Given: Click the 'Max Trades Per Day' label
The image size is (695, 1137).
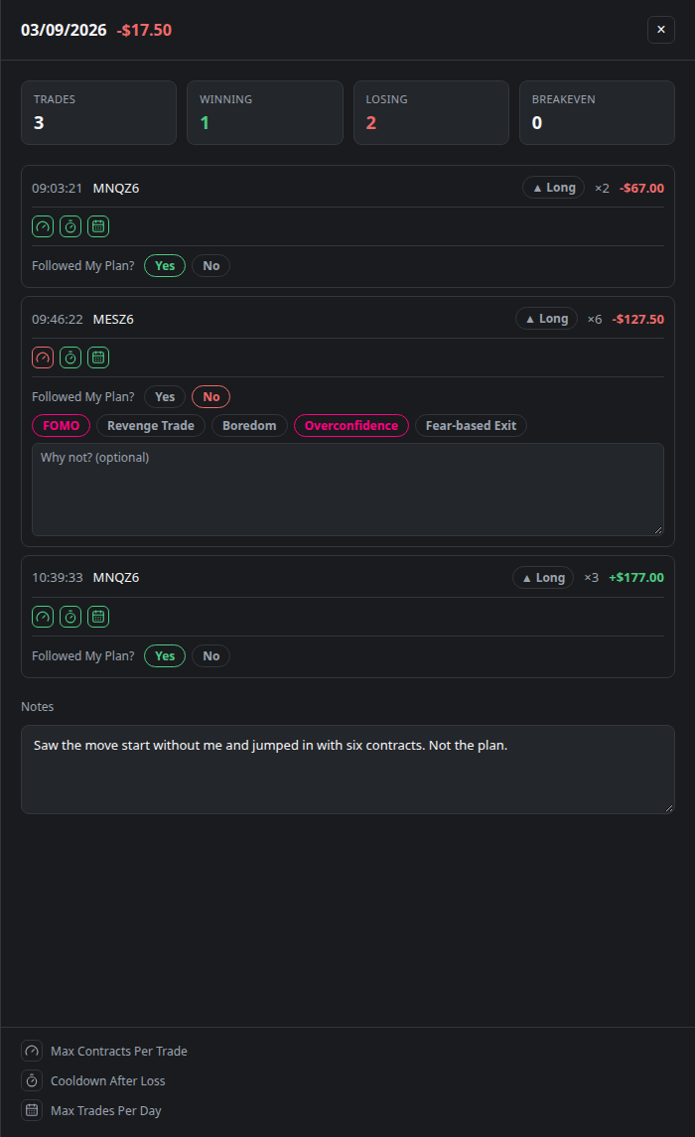Looking at the screenshot, I should coord(106,1111).
